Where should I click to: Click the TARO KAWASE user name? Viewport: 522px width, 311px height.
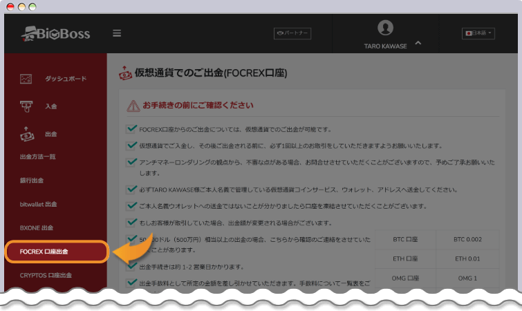coord(385,46)
